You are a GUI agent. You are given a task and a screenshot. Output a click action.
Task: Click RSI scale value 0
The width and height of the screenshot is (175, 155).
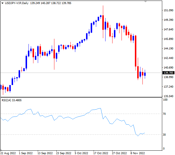click(x=164, y=149)
